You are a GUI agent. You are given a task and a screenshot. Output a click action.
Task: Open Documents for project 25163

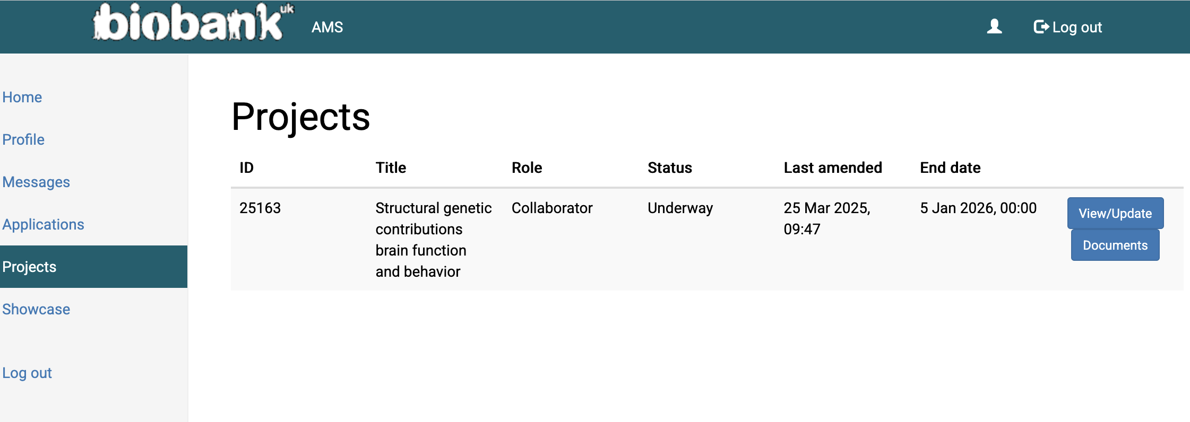click(x=1115, y=245)
